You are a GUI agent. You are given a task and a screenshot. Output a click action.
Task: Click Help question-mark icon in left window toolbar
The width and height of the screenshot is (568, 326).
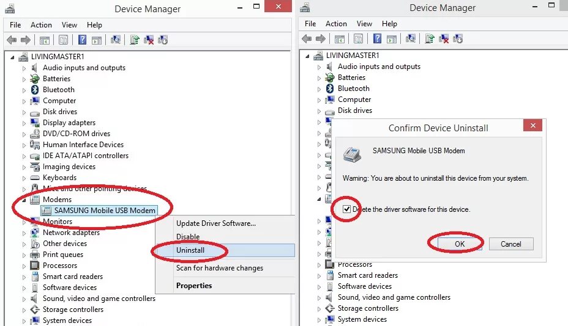pyautogui.click(x=82, y=40)
